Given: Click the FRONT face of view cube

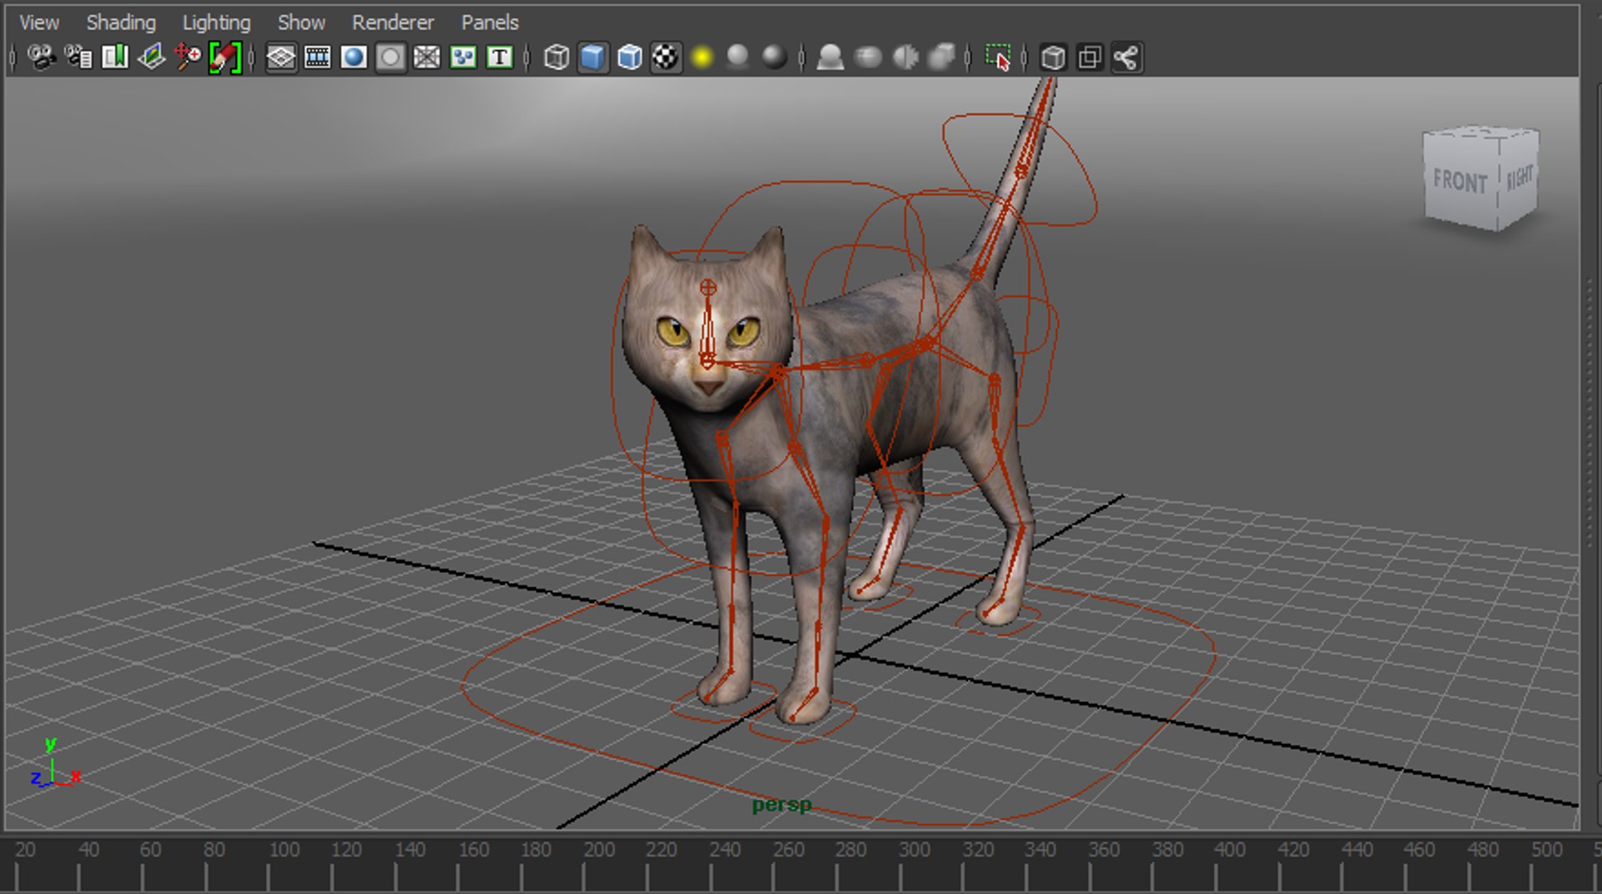Looking at the screenshot, I should pyautogui.click(x=1462, y=181).
